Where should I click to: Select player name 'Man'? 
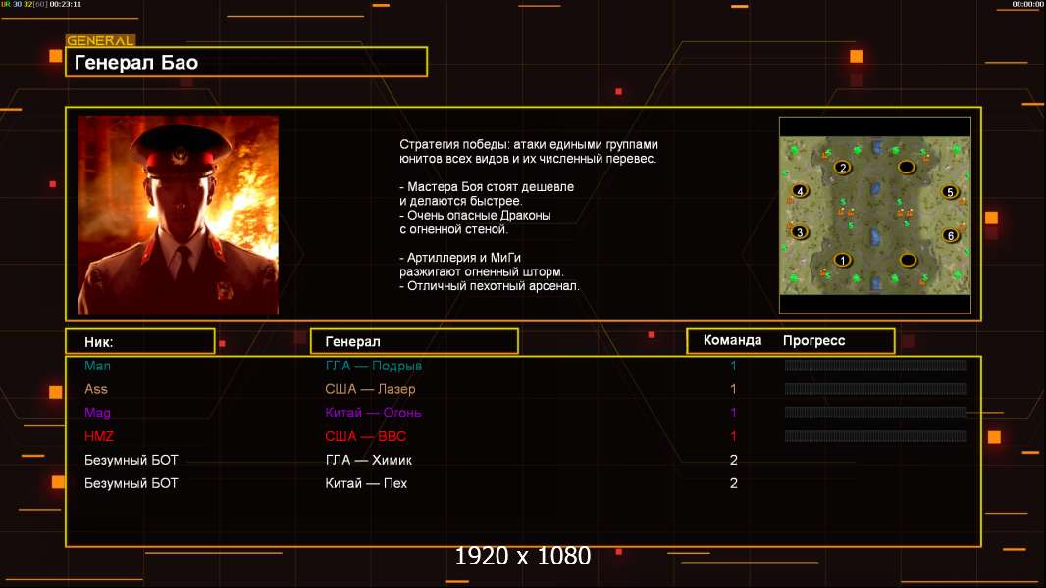click(97, 366)
